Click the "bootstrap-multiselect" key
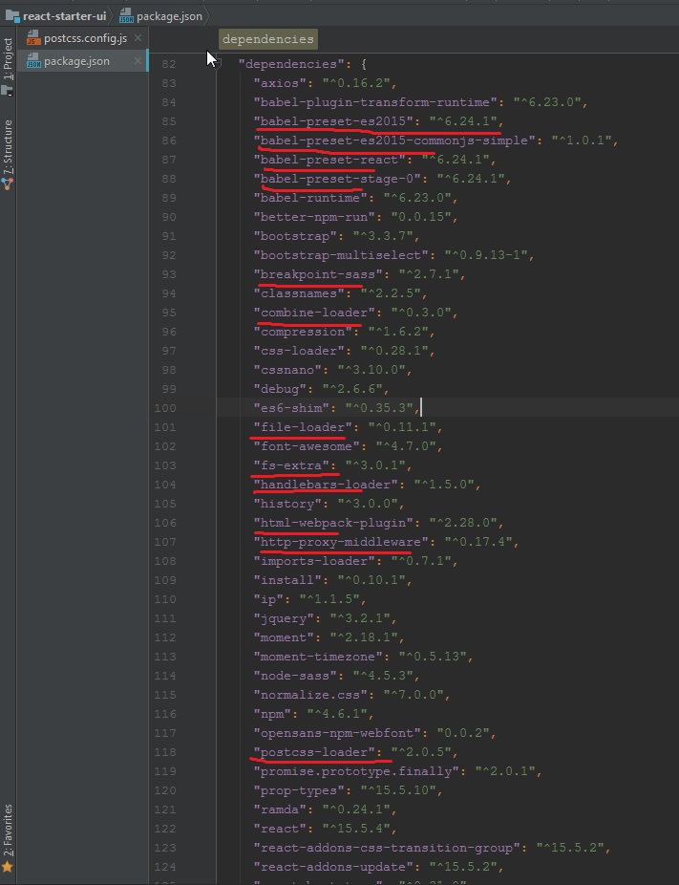 pos(341,255)
